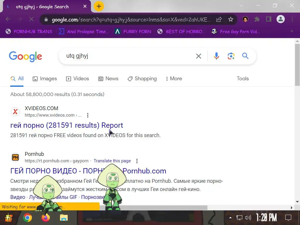Open the volume control in tray
This screenshot has height=225, width=300.
[x=248, y=218]
